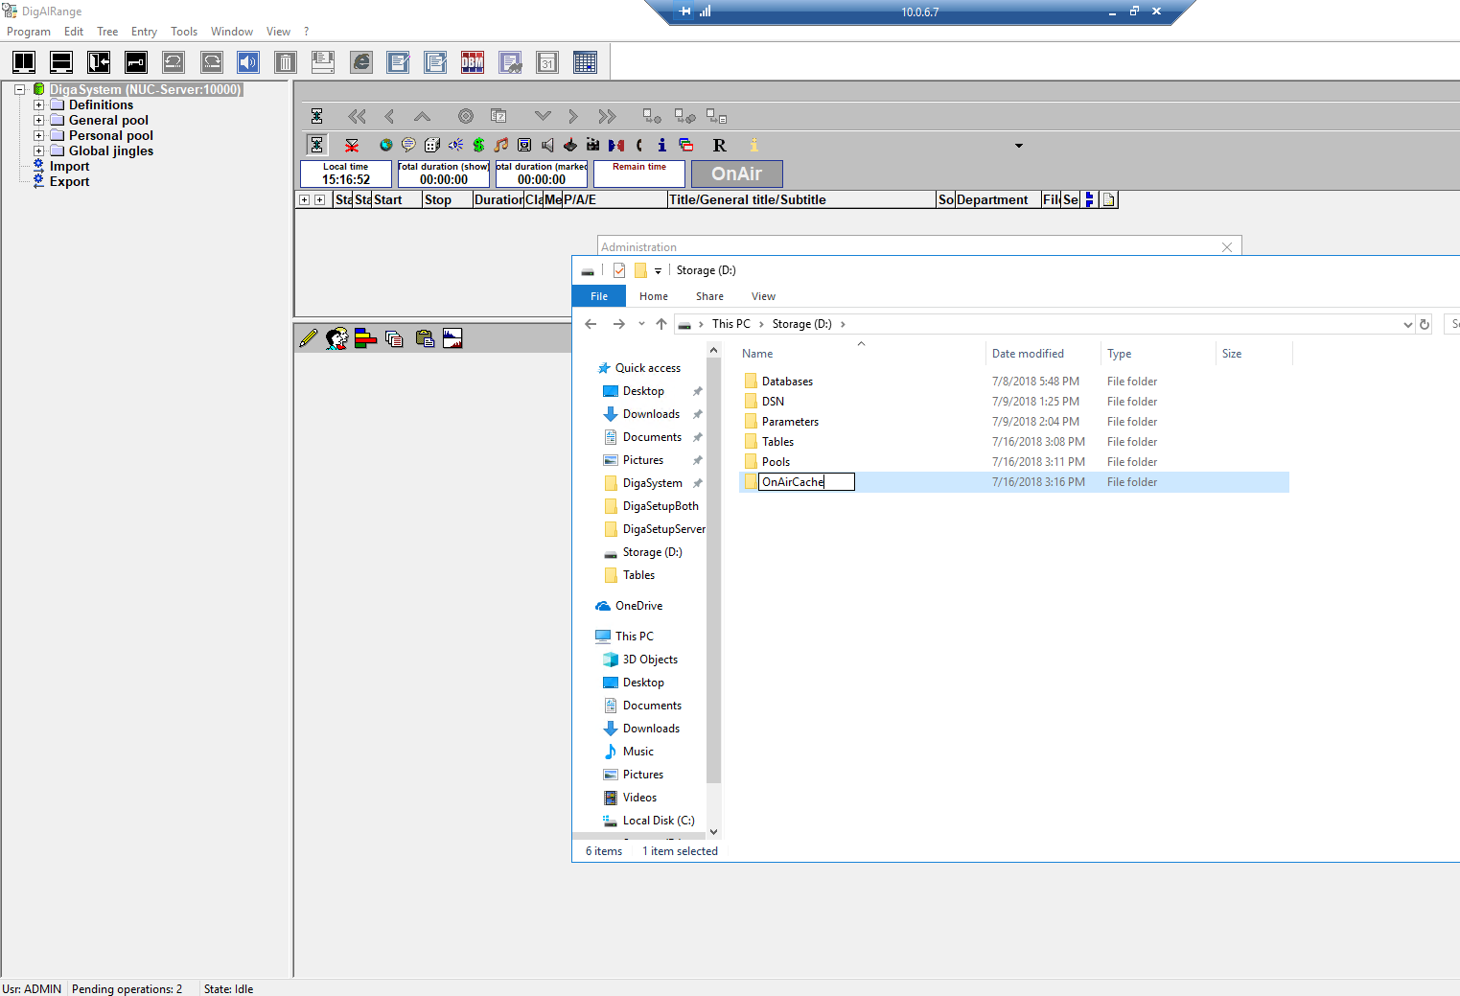Click the calendar icon showing 31

(547, 63)
